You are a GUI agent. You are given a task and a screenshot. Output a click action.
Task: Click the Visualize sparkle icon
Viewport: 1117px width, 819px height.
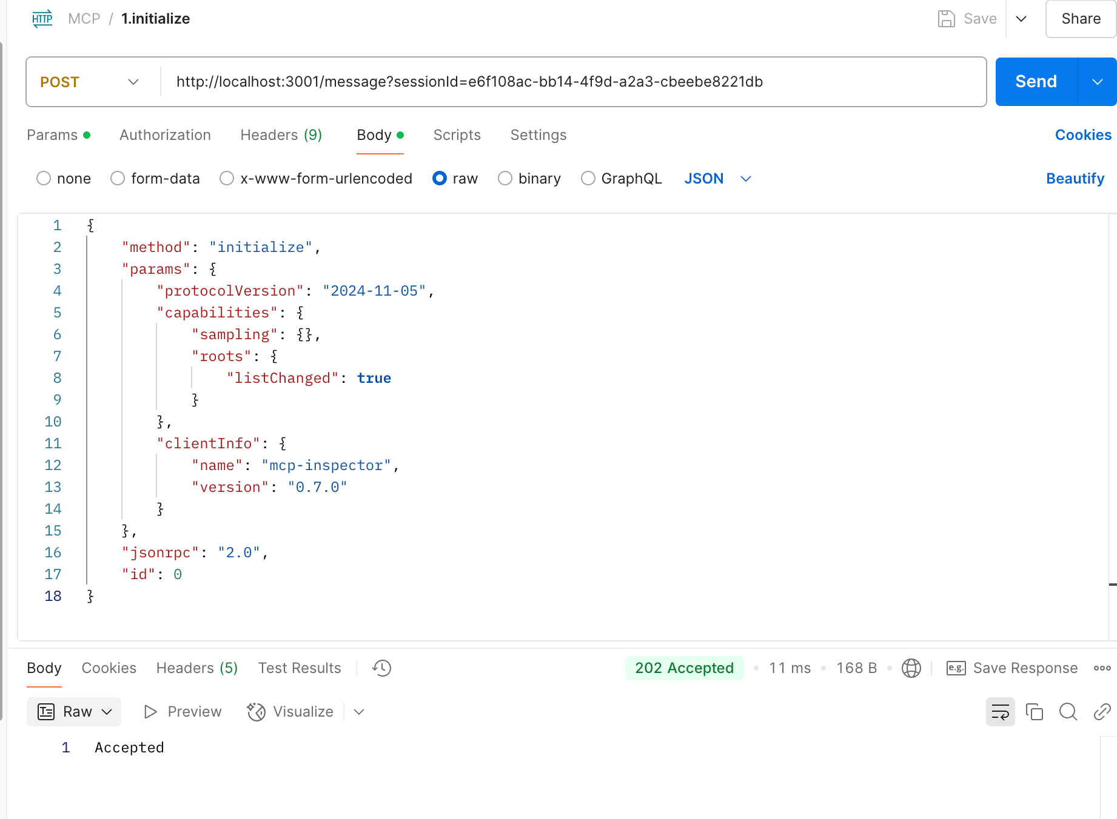257,712
